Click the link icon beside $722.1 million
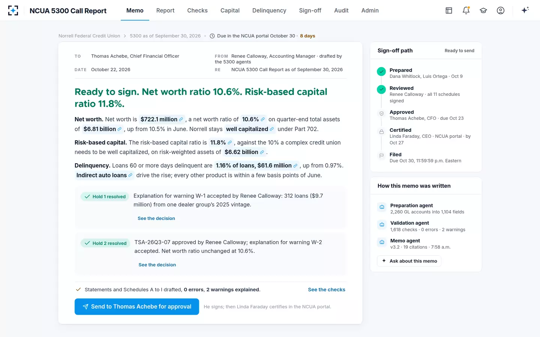The height and width of the screenshot is (337, 540). (181, 119)
